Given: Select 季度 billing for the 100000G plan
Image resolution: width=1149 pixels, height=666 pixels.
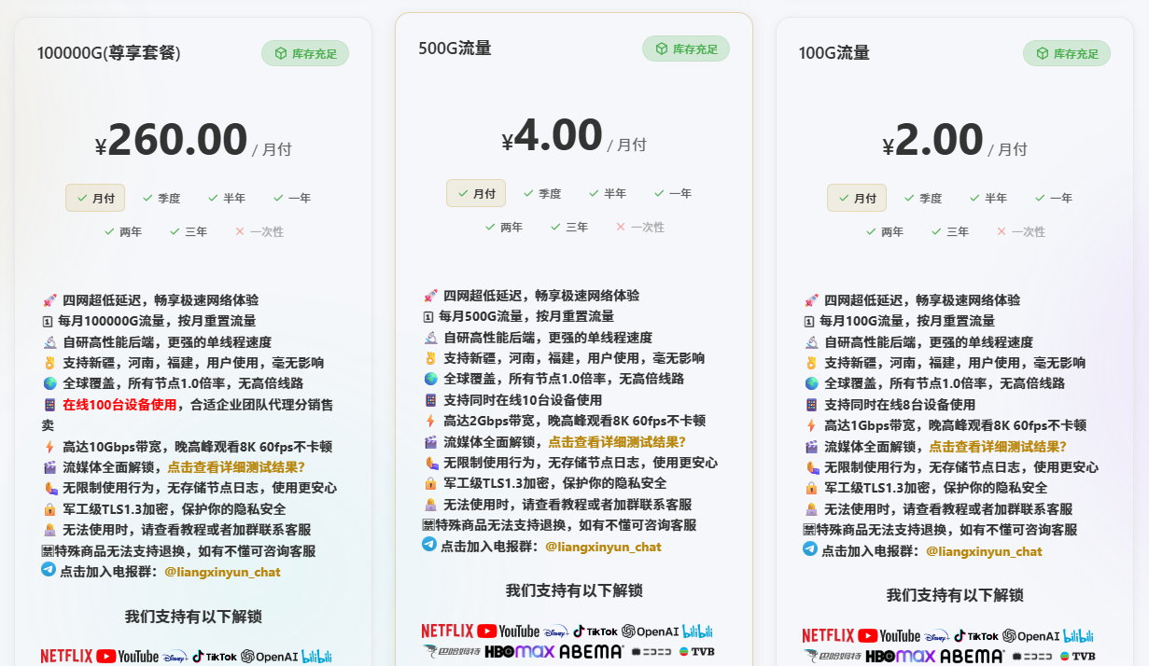Looking at the screenshot, I should [x=161, y=198].
